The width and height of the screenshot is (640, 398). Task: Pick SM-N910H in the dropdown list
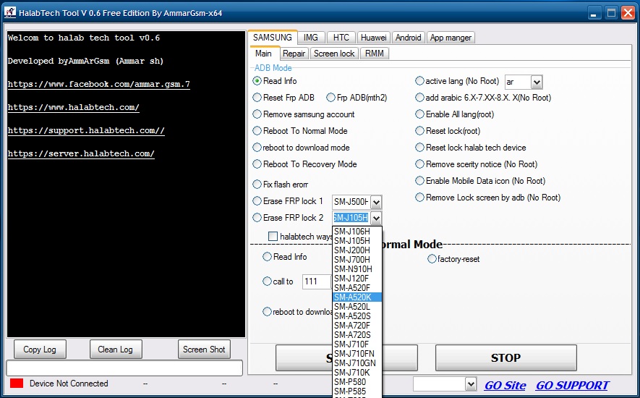[357, 269]
